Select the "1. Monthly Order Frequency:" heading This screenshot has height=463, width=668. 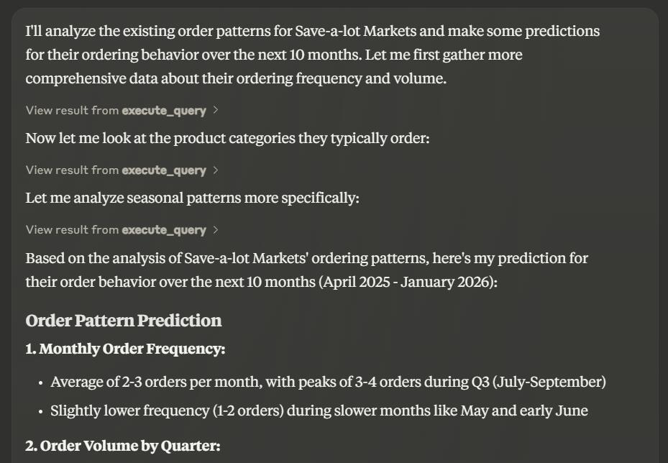125,349
